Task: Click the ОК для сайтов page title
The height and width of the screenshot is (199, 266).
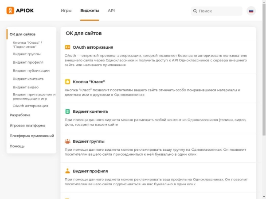Action: click(84, 33)
